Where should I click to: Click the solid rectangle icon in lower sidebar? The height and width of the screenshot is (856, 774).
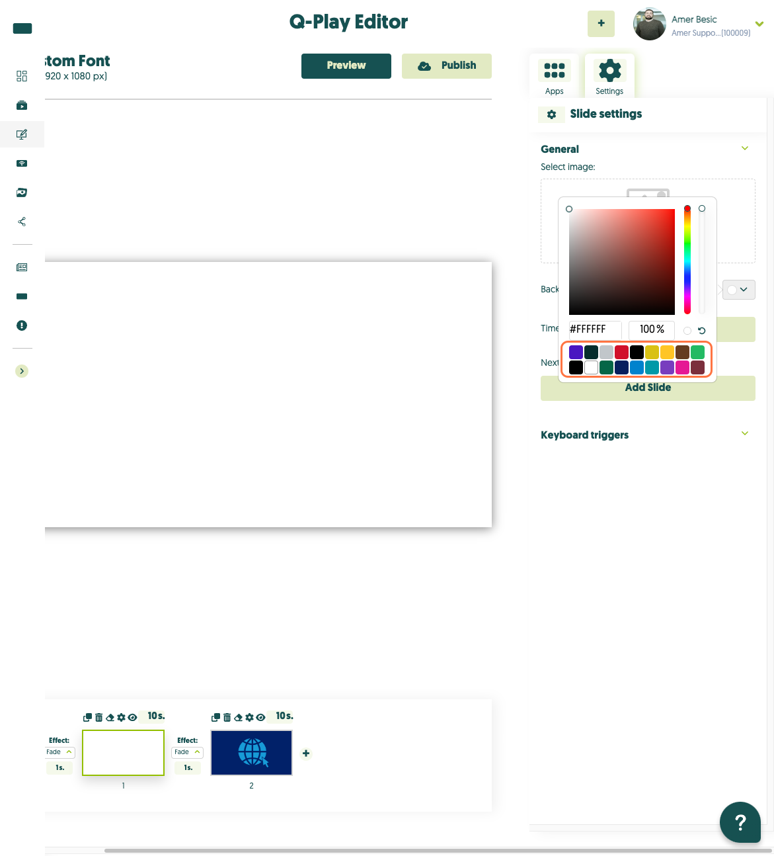coord(22,296)
